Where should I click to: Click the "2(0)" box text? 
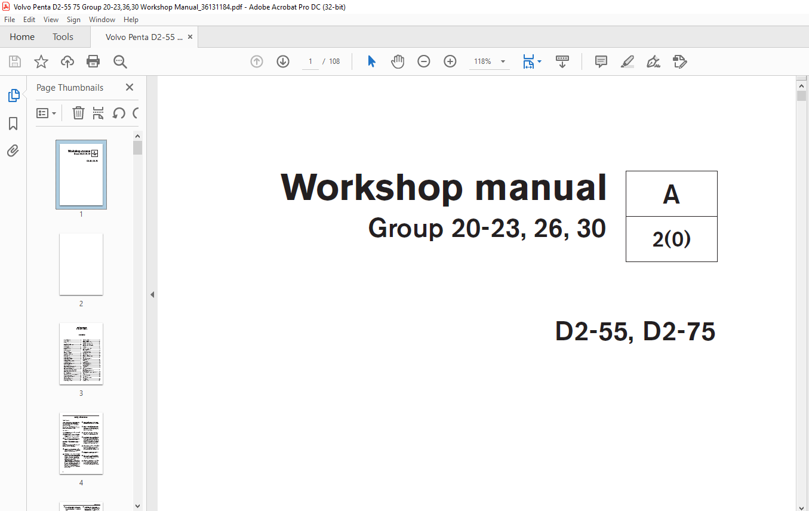(672, 239)
